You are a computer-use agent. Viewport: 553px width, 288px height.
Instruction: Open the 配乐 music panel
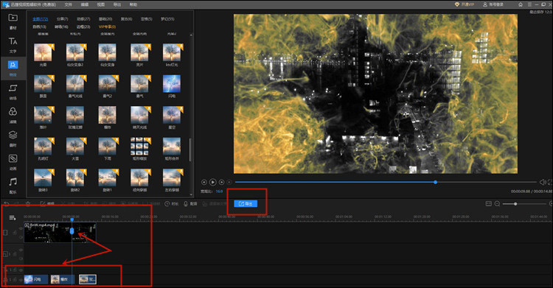[x=13, y=186]
